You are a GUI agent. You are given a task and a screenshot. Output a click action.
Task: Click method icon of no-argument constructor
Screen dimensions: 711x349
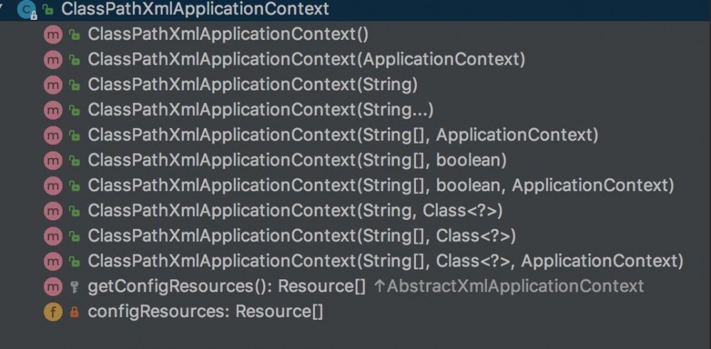(53, 34)
